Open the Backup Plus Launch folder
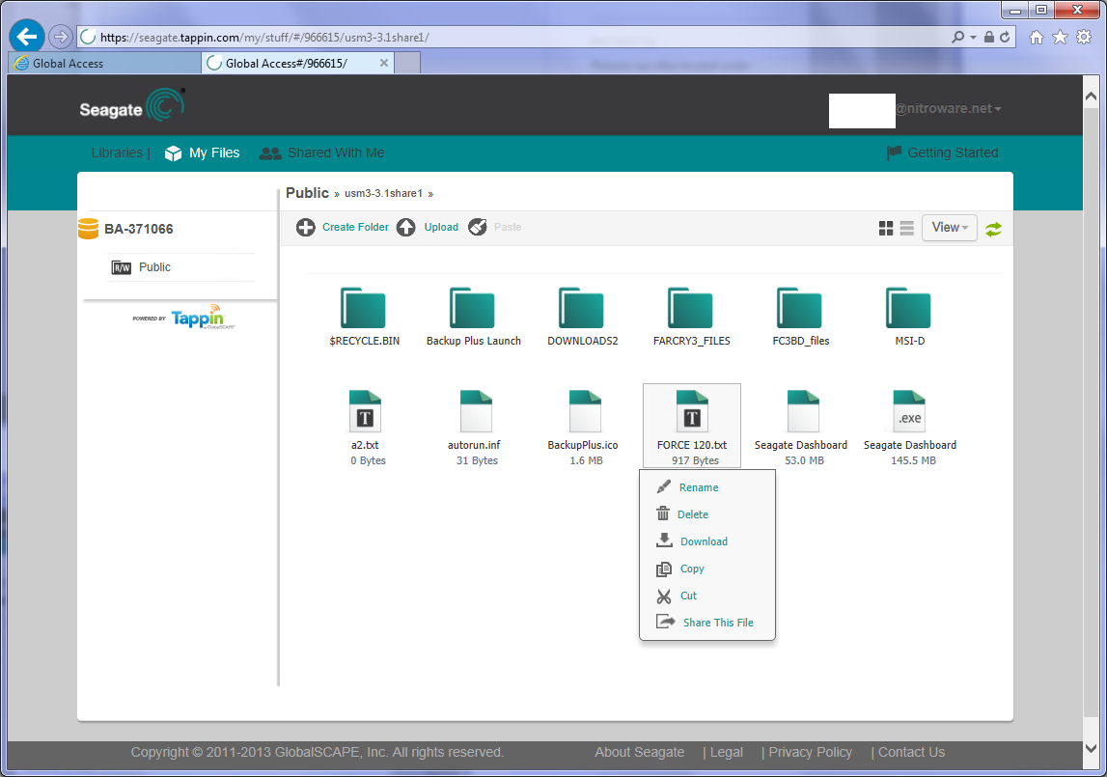This screenshot has height=777, width=1107. (472, 308)
